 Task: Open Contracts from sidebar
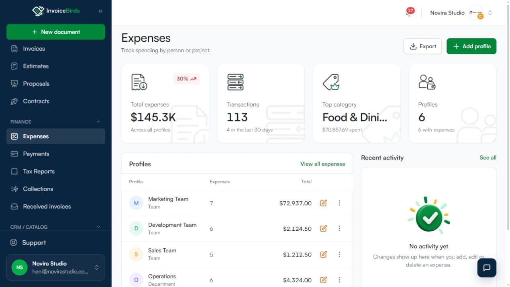[x=56, y=101]
